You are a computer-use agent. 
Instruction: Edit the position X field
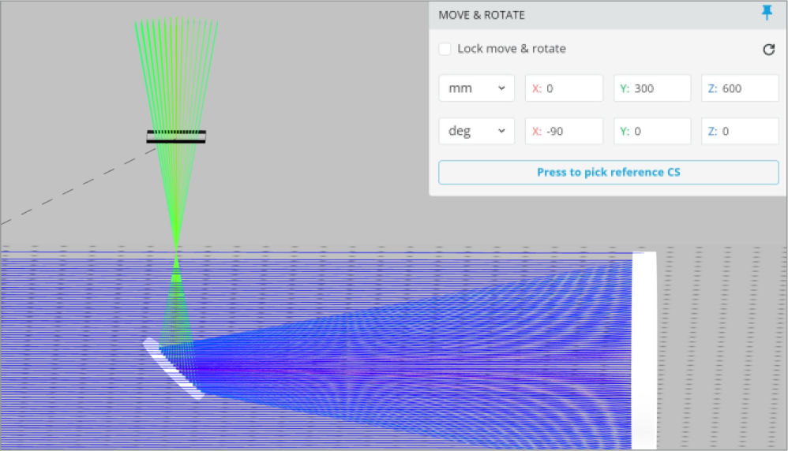[564, 88]
